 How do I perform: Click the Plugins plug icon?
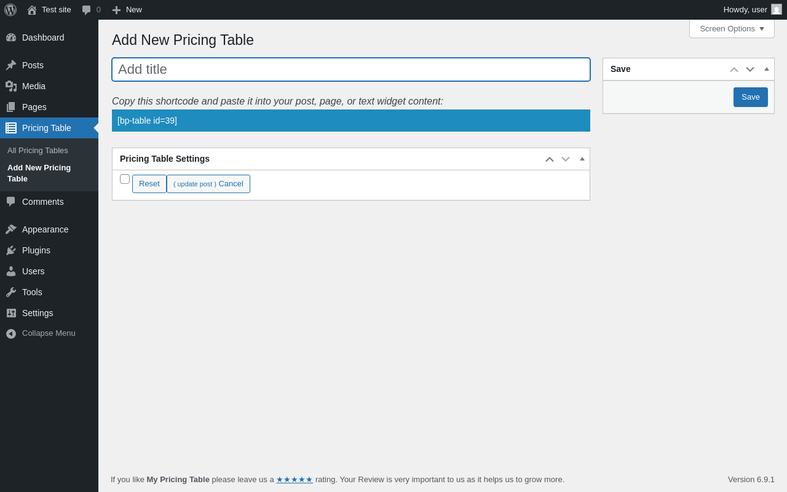[11, 250]
